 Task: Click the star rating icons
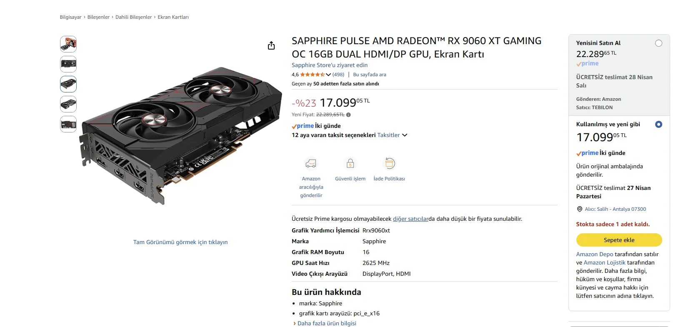[312, 75]
